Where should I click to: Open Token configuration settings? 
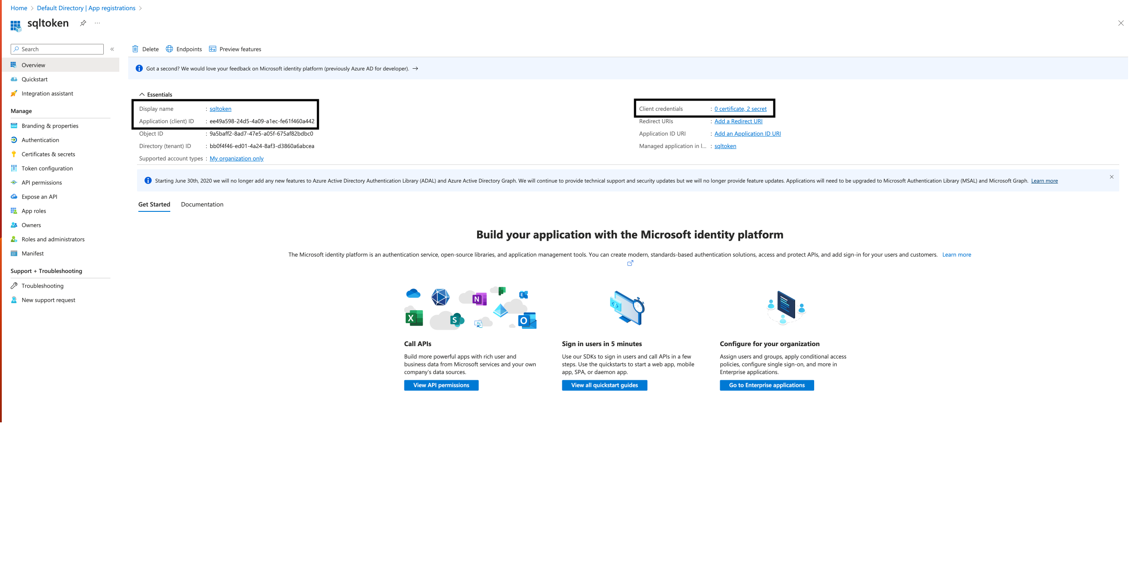coord(47,168)
